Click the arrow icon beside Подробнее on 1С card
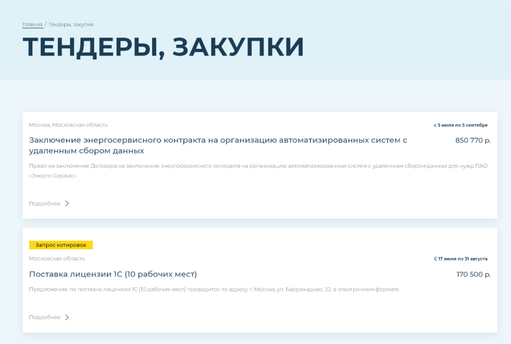The width and height of the screenshot is (511, 344). pyautogui.click(x=68, y=317)
